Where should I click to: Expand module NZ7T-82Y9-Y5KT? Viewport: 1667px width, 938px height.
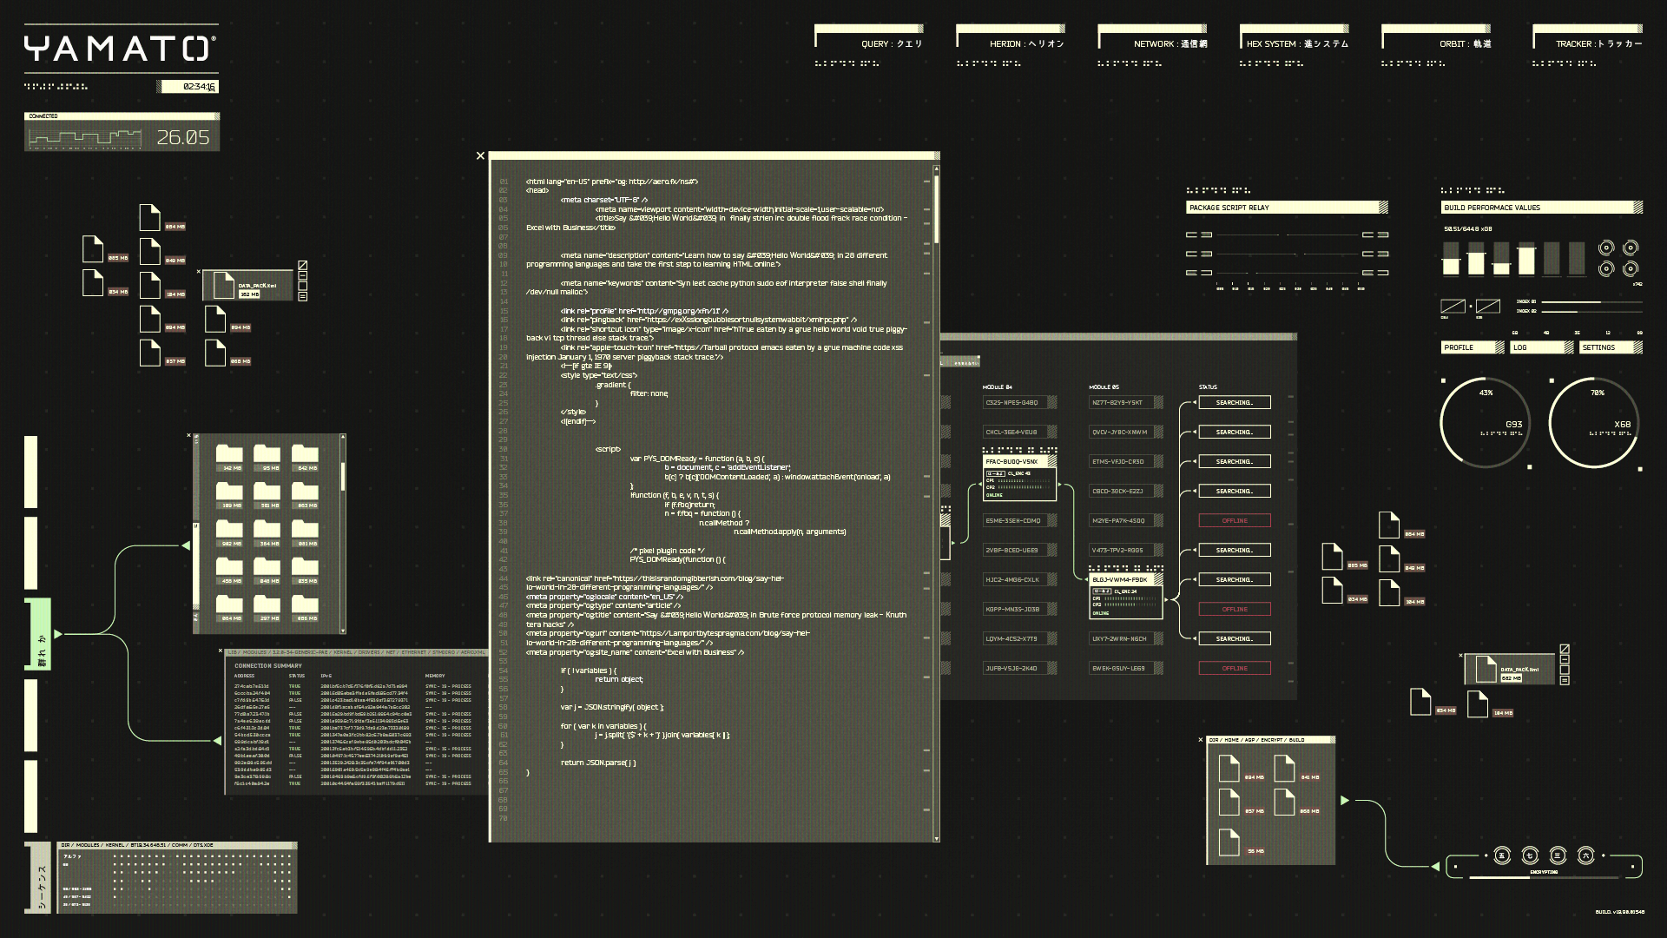pos(1126,402)
